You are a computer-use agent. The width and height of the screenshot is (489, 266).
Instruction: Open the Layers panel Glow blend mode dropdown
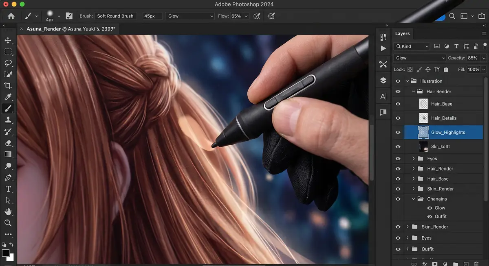(420, 58)
